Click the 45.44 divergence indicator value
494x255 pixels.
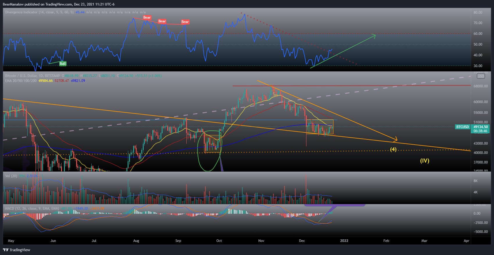click(80, 12)
